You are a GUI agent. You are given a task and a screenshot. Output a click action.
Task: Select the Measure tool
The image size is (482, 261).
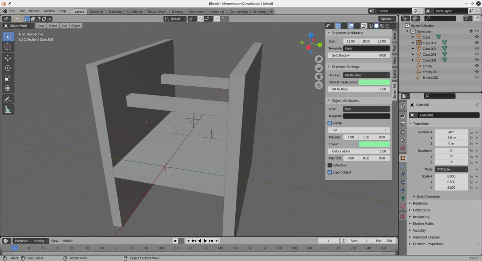(8, 109)
